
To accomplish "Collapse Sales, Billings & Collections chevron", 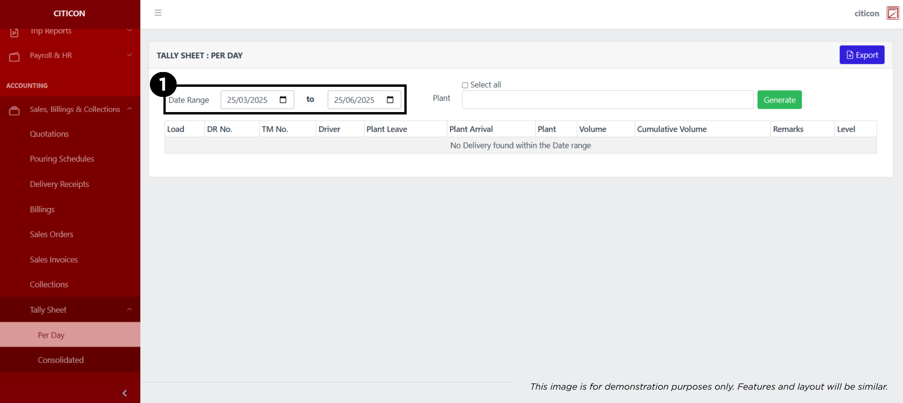I will (x=129, y=109).
